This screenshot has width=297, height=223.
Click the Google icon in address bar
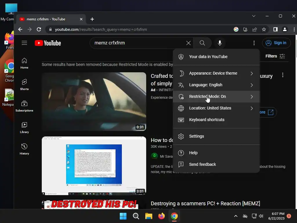tap(236, 29)
